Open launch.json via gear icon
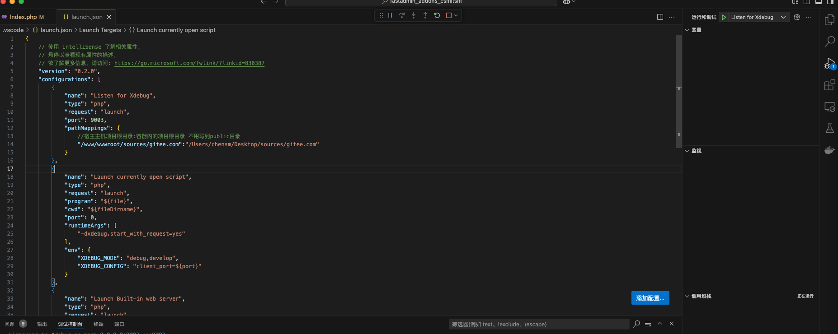The height and width of the screenshot is (334, 838). [797, 17]
